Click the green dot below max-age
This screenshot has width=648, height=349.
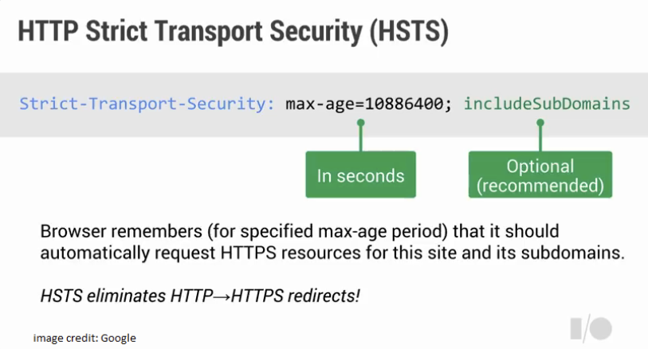[x=360, y=124]
